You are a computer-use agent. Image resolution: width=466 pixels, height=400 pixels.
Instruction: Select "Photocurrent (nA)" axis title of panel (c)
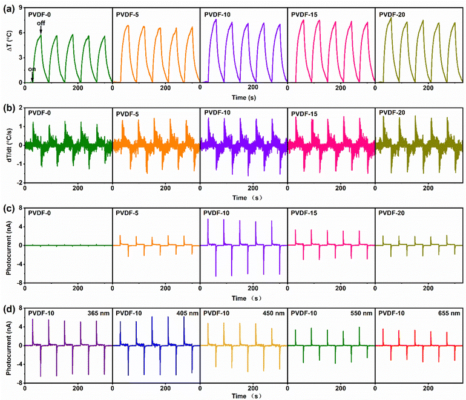(8, 248)
